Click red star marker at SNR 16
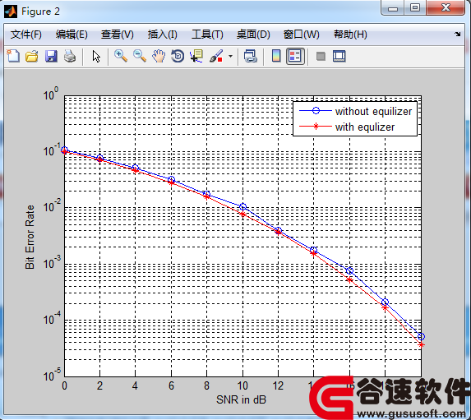This screenshot has width=471, height=420. (x=349, y=280)
